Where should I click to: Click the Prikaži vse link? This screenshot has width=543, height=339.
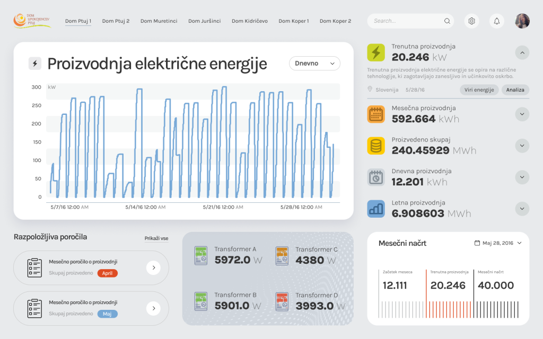tap(156, 238)
